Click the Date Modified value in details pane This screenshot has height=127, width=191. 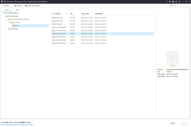click(172, 76)
